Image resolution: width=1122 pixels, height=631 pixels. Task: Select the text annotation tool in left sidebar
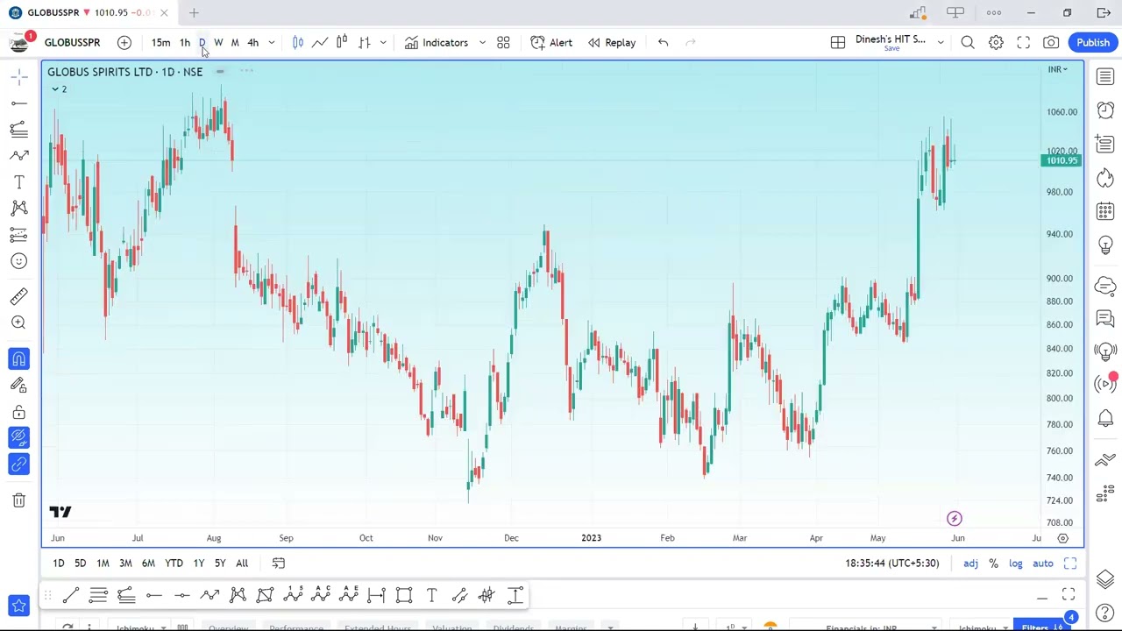[x=18, y=182]
